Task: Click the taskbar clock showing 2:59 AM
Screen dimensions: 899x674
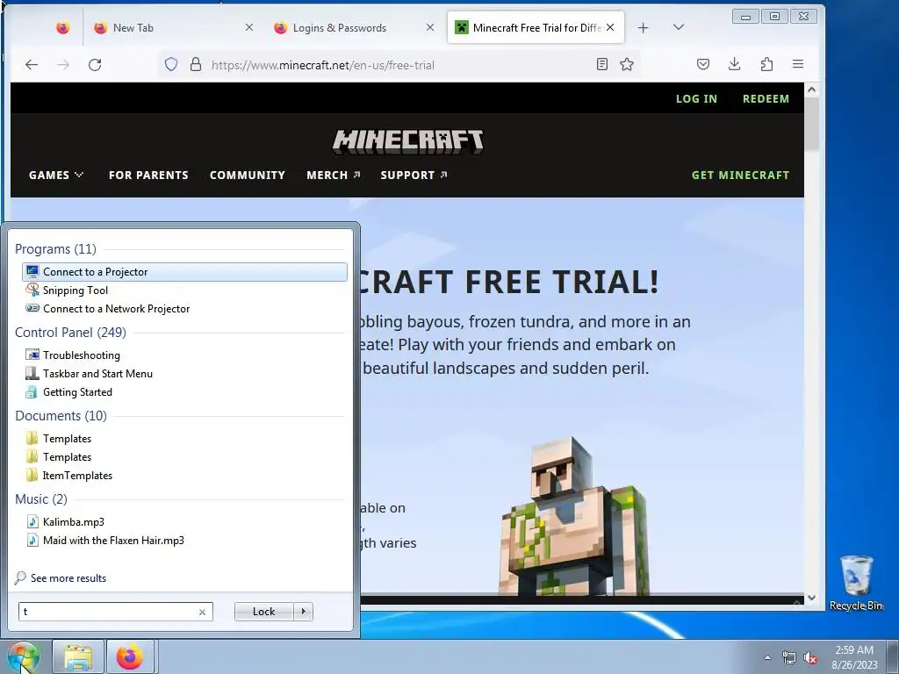Action: [854, 656]
